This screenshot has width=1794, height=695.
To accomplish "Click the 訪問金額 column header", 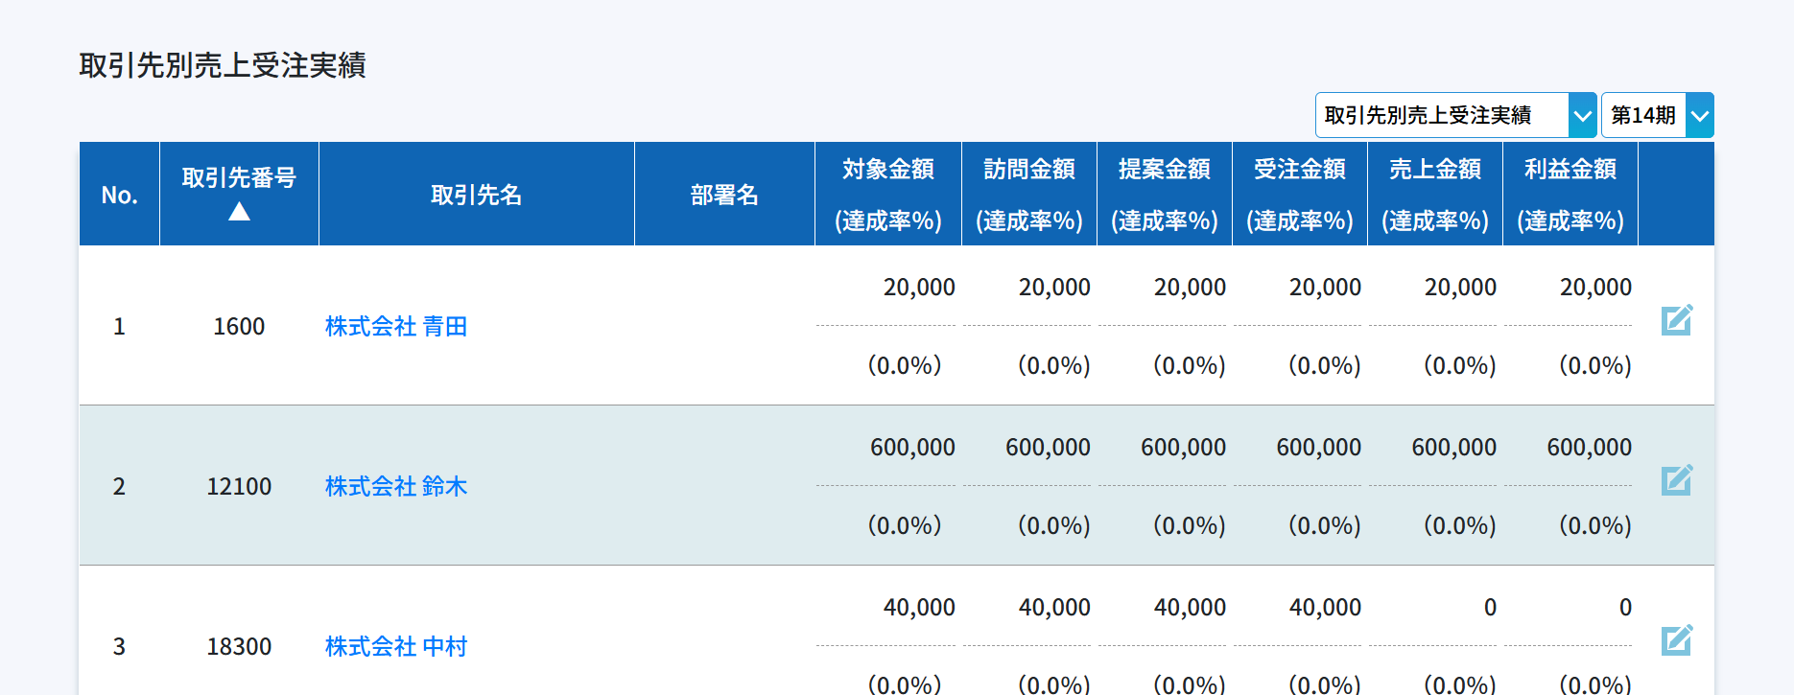I will tap(1028, 170).
